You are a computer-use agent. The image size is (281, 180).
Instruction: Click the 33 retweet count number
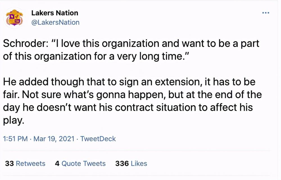[x=9, y=164]
